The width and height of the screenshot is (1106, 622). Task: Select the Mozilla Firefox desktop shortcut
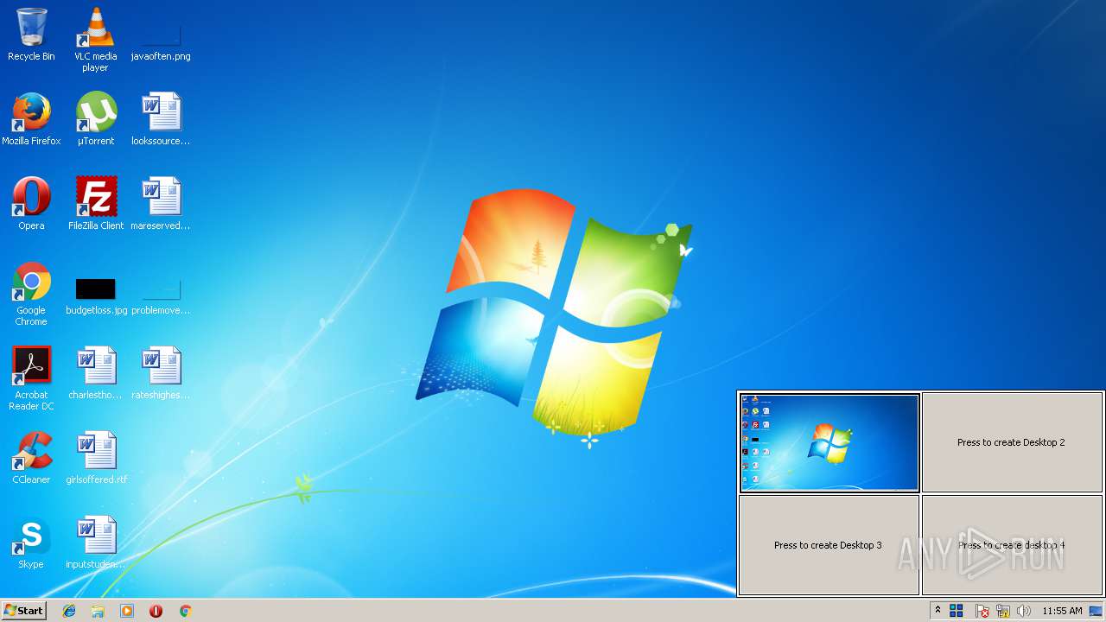pyautogui.click(x=31, y=119)
